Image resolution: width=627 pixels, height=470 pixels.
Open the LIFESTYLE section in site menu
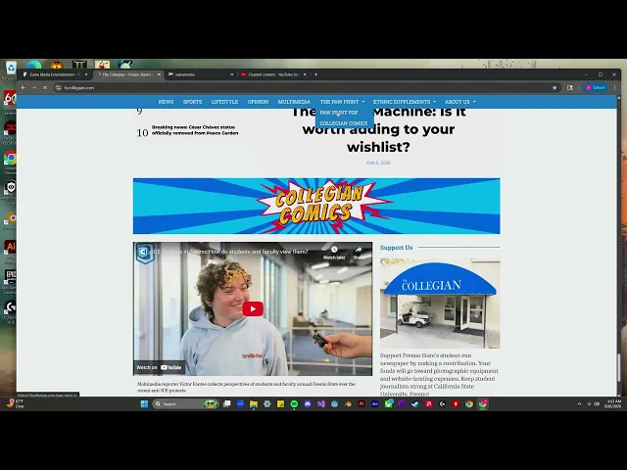224,102
